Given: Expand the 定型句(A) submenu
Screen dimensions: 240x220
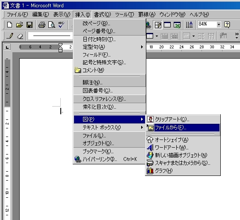Looking at the screenshot, I should [110, 47].
